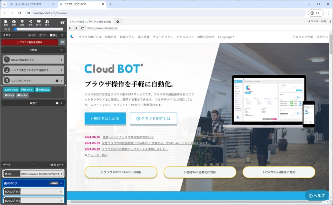This screenshot has height=205, width=333.
Task: Click the screenshot button beside the recording bar
Action: pos(62,42)
